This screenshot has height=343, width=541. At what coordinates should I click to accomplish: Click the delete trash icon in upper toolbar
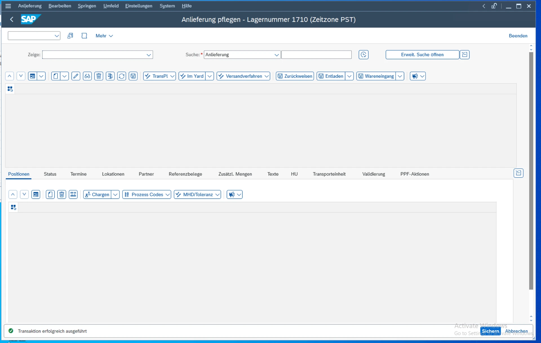click(99, 76)
